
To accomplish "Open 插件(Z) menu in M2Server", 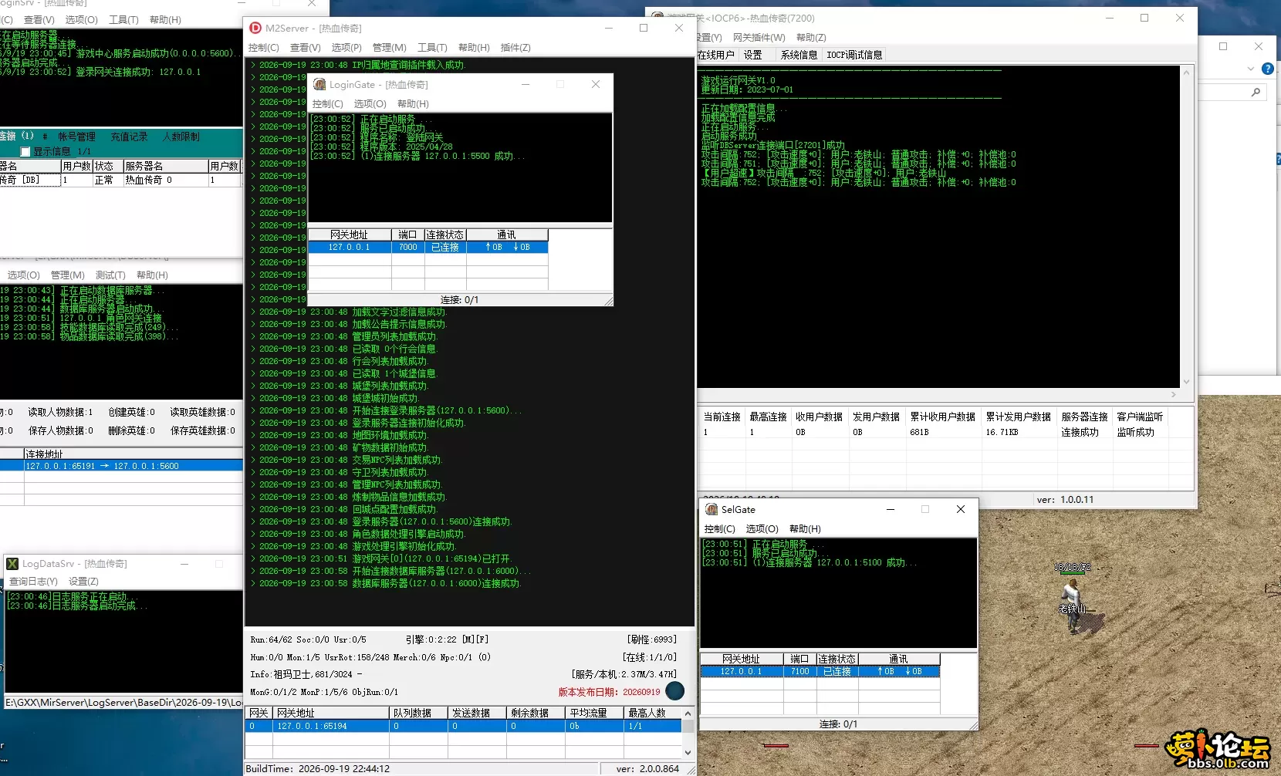I will click(515, 48).
